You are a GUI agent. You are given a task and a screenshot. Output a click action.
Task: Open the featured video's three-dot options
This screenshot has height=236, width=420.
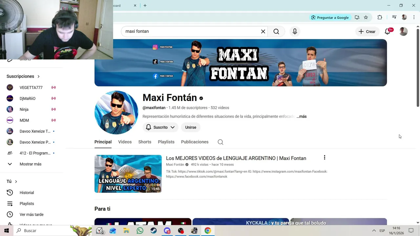325,158
